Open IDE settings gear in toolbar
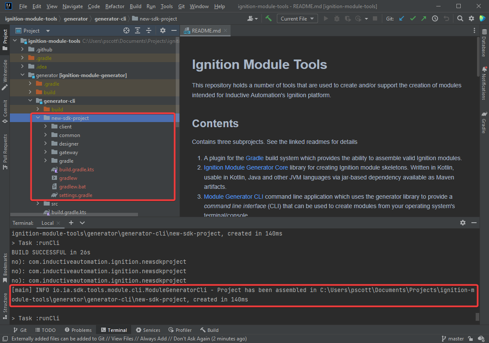 click(x=471, y=19)
